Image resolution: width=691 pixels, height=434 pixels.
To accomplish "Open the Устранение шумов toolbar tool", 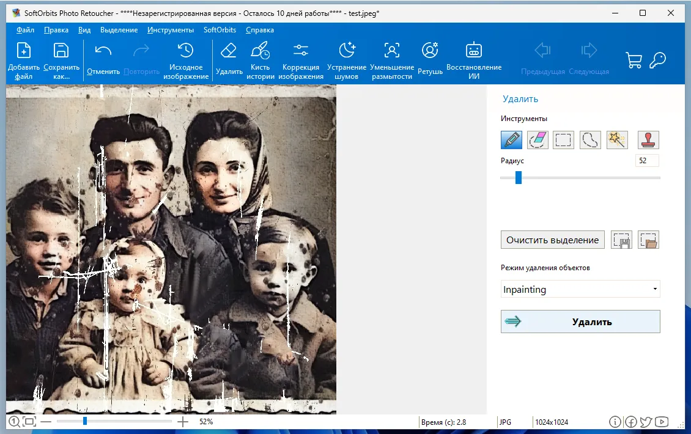I will pyautogui.click(x=347, y=61).
